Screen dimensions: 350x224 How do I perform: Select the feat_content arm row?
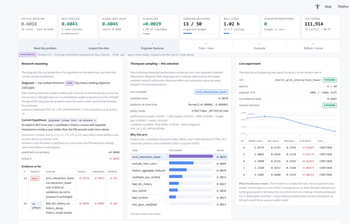[x=179, y=198]
